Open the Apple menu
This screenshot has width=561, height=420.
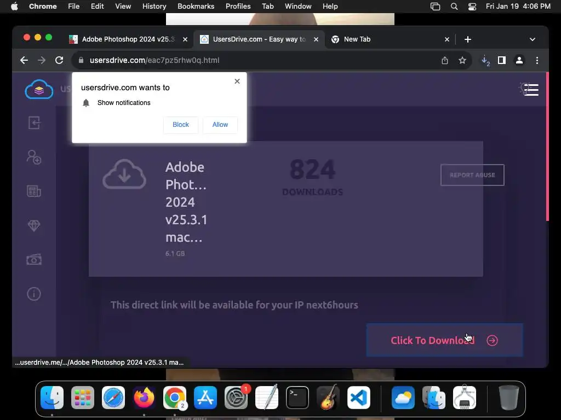pos(14,7)
